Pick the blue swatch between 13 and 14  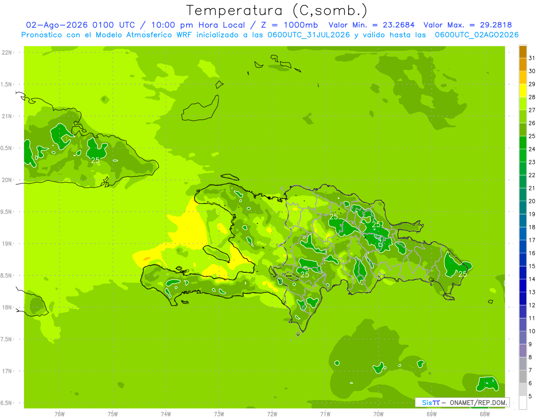523,286
